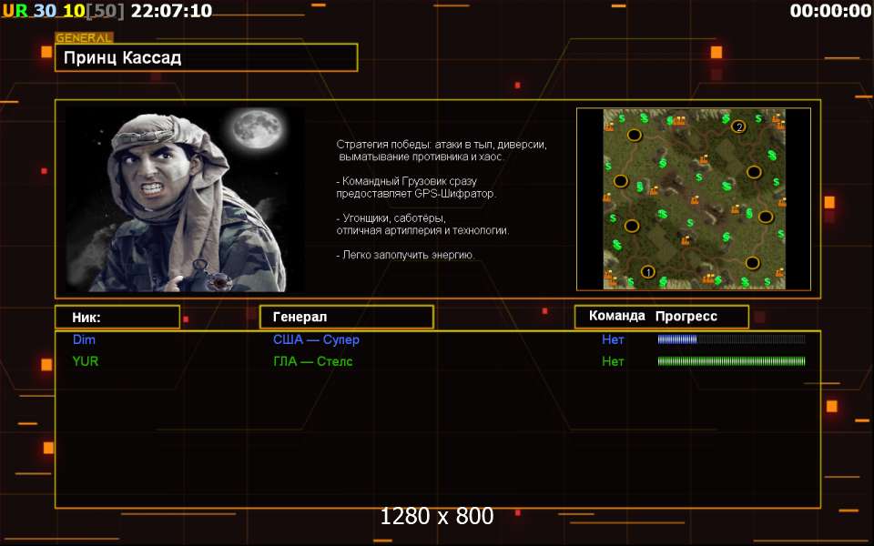This screenshot has width=874, height=546.
Task: Click the "Команда" column header
Action: [616, 317]
